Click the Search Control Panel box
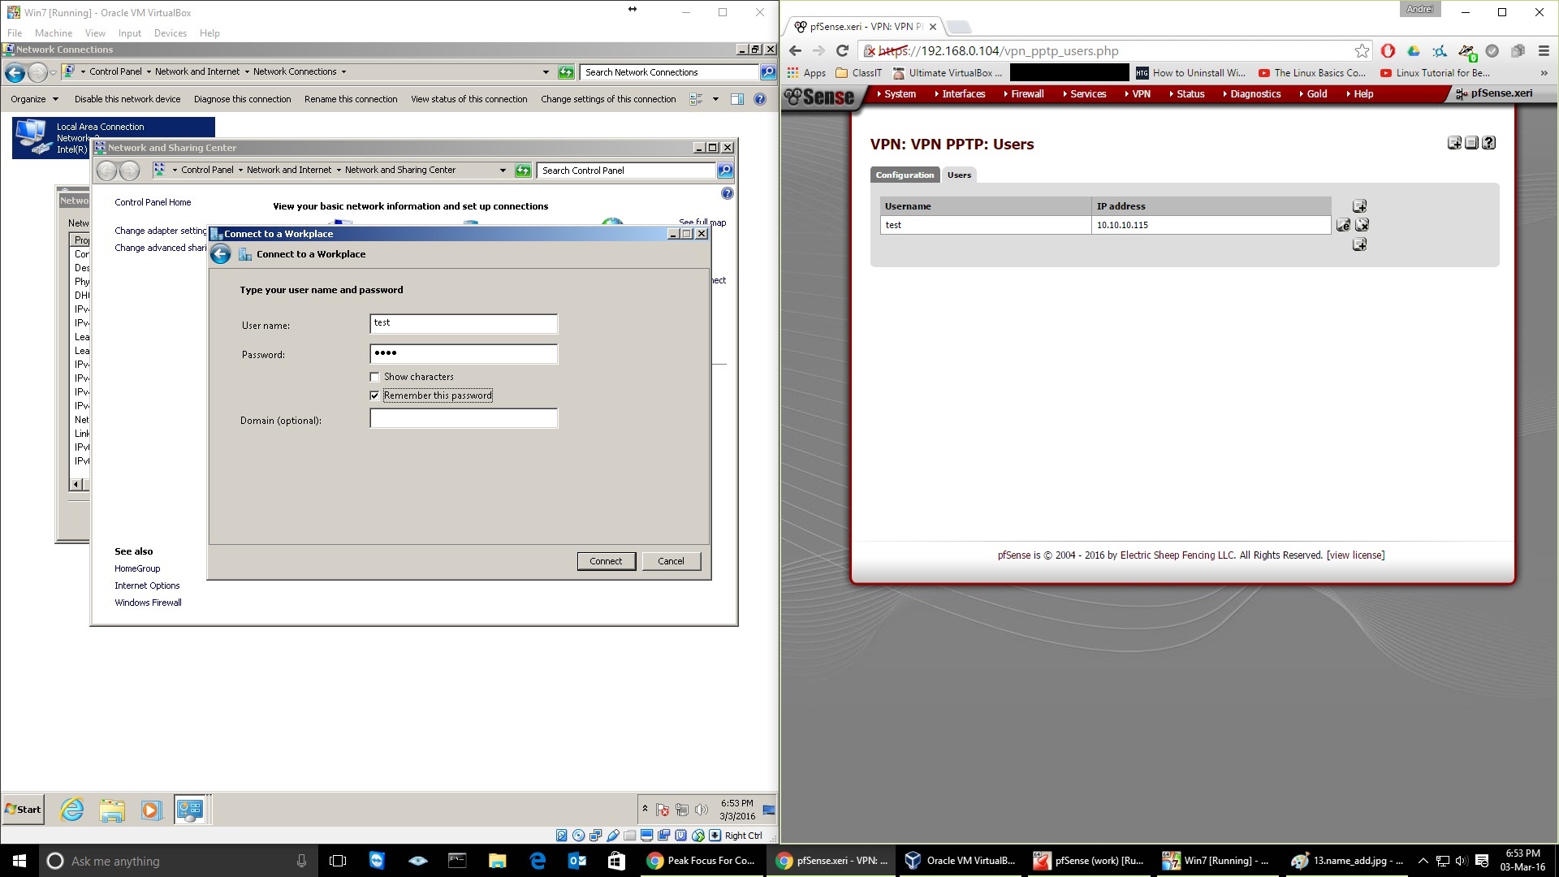The height and width of the screenshot is (877, 1559). tap(626, 171)
